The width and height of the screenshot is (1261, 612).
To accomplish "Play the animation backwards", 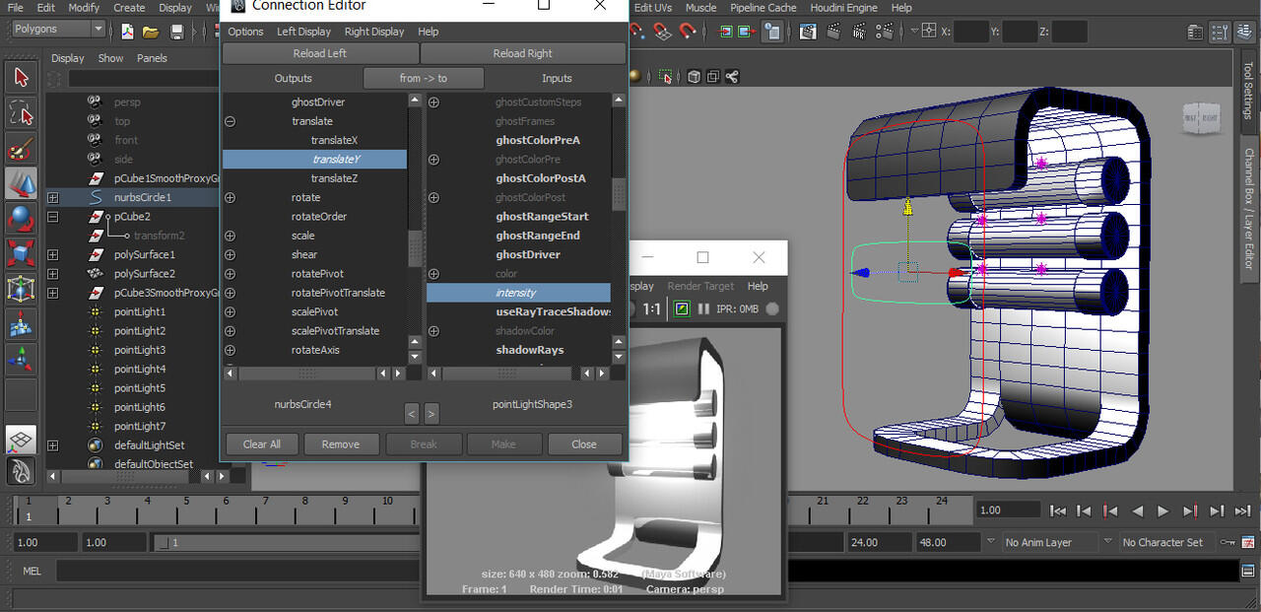I will (x=1137, y=510).
